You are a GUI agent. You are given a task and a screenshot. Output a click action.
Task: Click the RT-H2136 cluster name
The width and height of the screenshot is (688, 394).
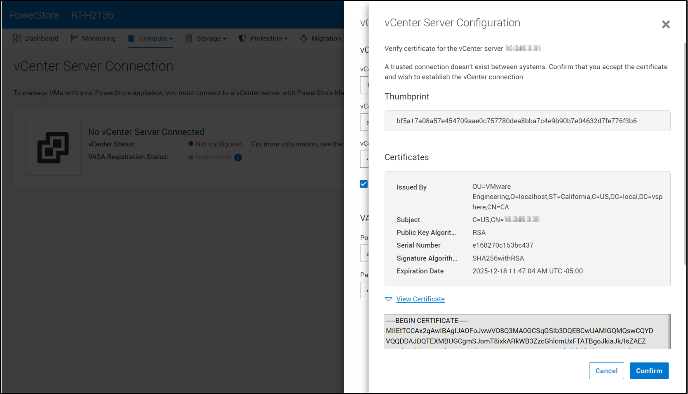tap(92, 15)
